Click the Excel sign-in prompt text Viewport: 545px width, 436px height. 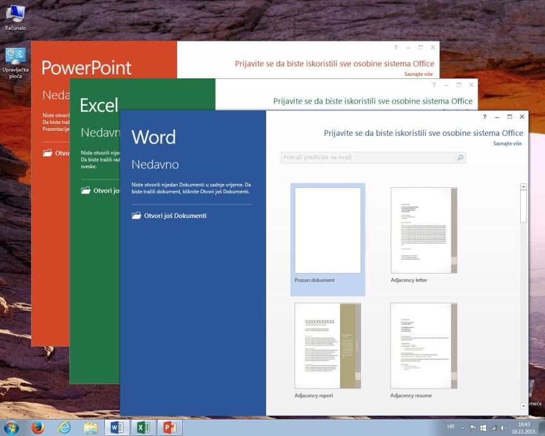[x=372, y=101]
